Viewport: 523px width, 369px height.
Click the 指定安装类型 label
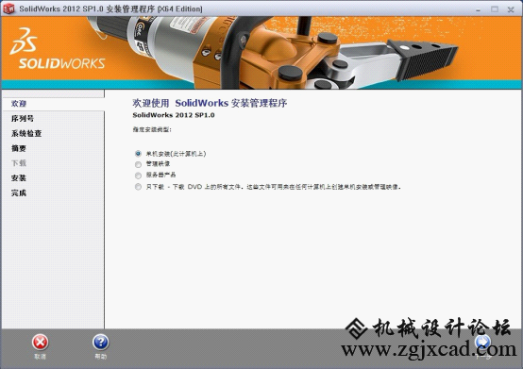pos(152,129)
